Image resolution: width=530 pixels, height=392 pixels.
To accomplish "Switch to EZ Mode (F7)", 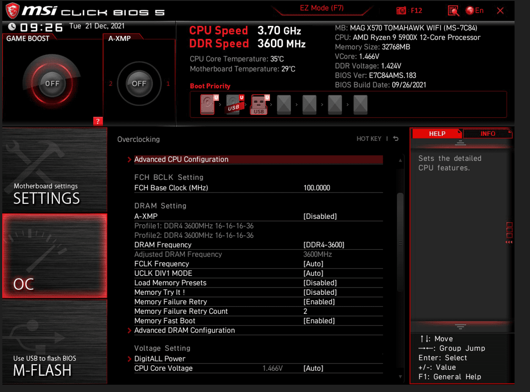I will pos(321,8).
